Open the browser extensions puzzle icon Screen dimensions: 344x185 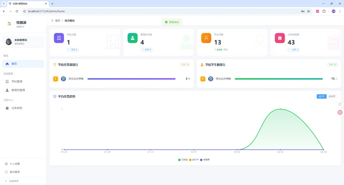point(324,11)
